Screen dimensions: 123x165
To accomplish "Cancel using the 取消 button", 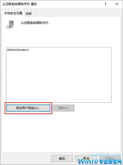I will pyautogui.click(x=86, y=158).
